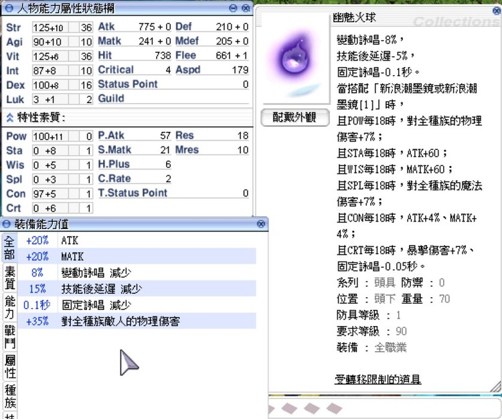
Task: Switch to the 素質 tab
Action: tap(9, 278)
